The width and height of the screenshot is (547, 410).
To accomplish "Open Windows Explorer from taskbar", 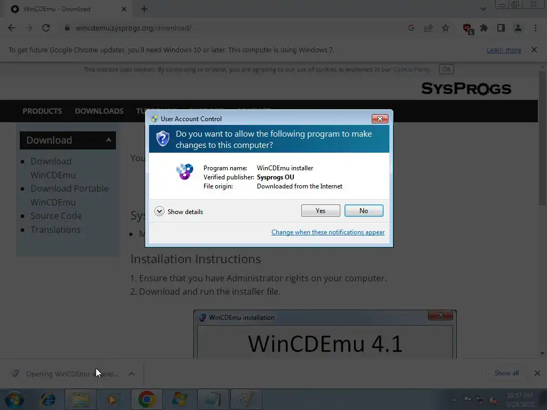I will (x=81, y=399).
